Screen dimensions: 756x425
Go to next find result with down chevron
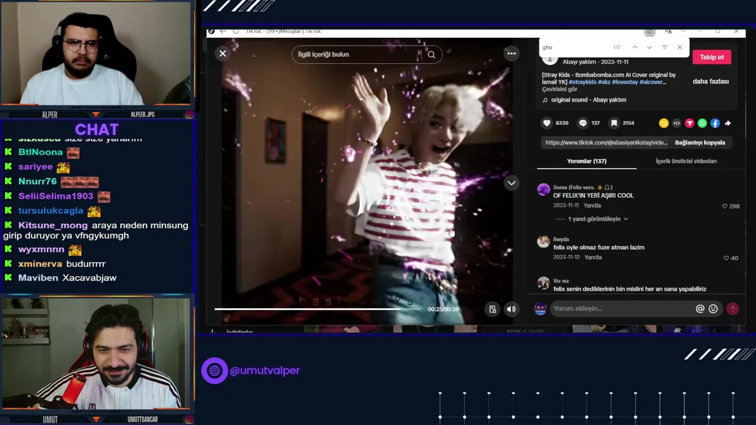[x=649, y=47]
